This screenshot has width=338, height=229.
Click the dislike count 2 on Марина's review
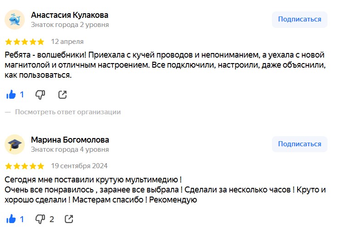click(52, 219)
